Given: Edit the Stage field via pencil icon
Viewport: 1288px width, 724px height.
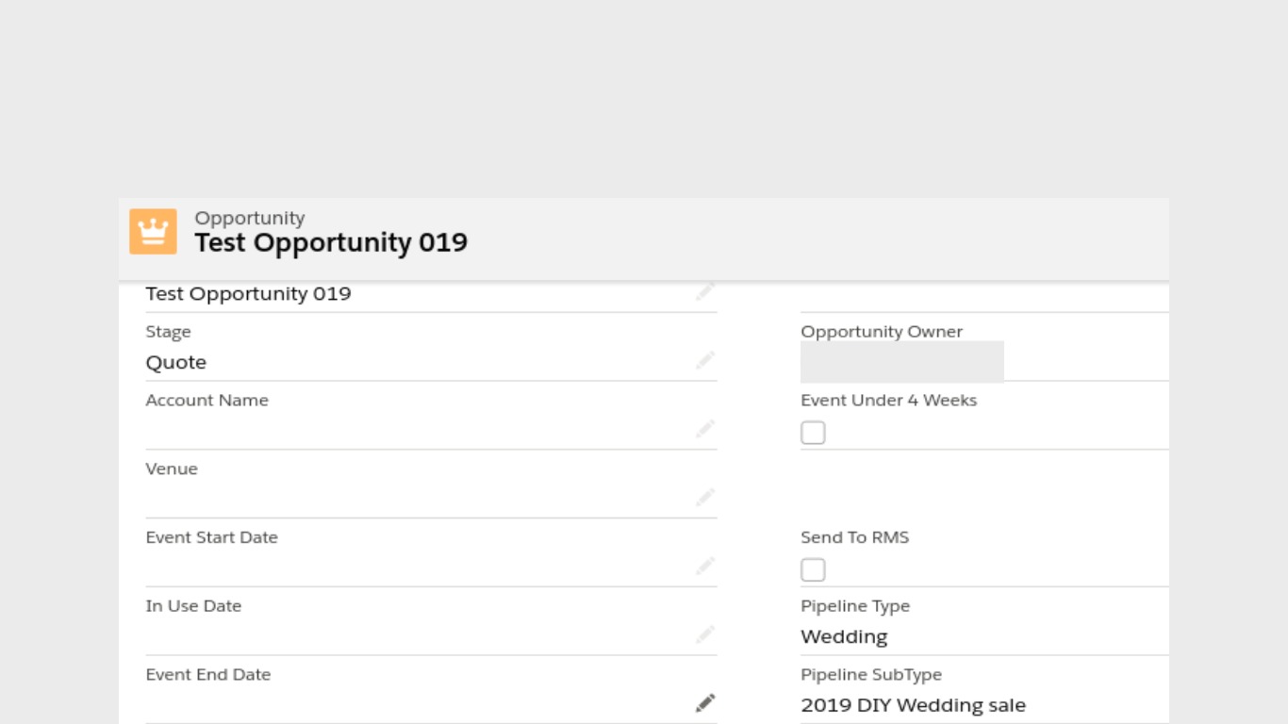Looking at the screenshot, I should coord(705,360).
